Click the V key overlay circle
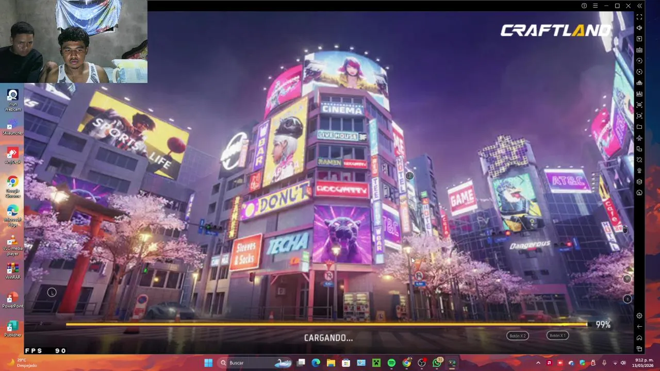The width and height of the screenshot is (660, 371). click(x=627, y=279)
